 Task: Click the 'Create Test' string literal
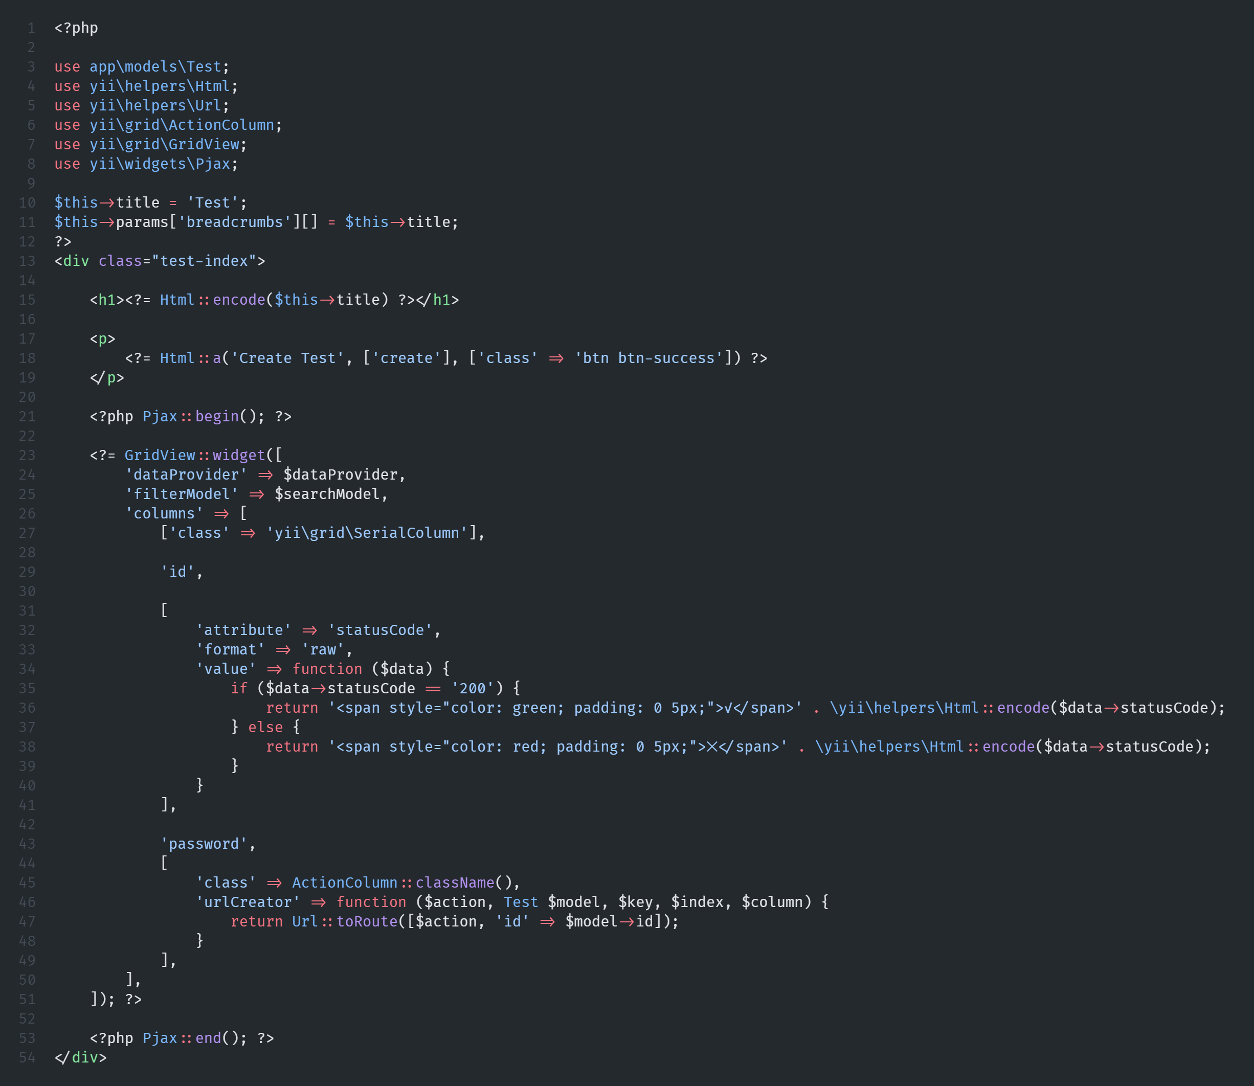tap(287, 358)
